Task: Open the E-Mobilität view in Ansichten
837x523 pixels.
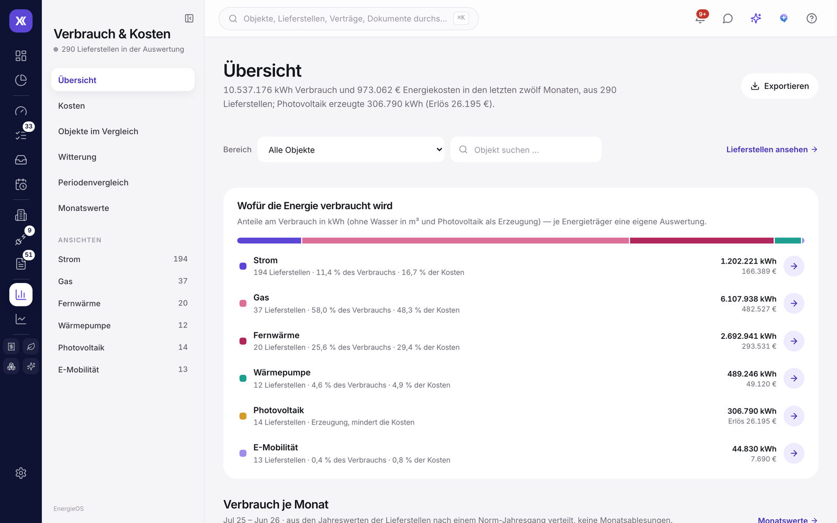Action: (123, 369)
